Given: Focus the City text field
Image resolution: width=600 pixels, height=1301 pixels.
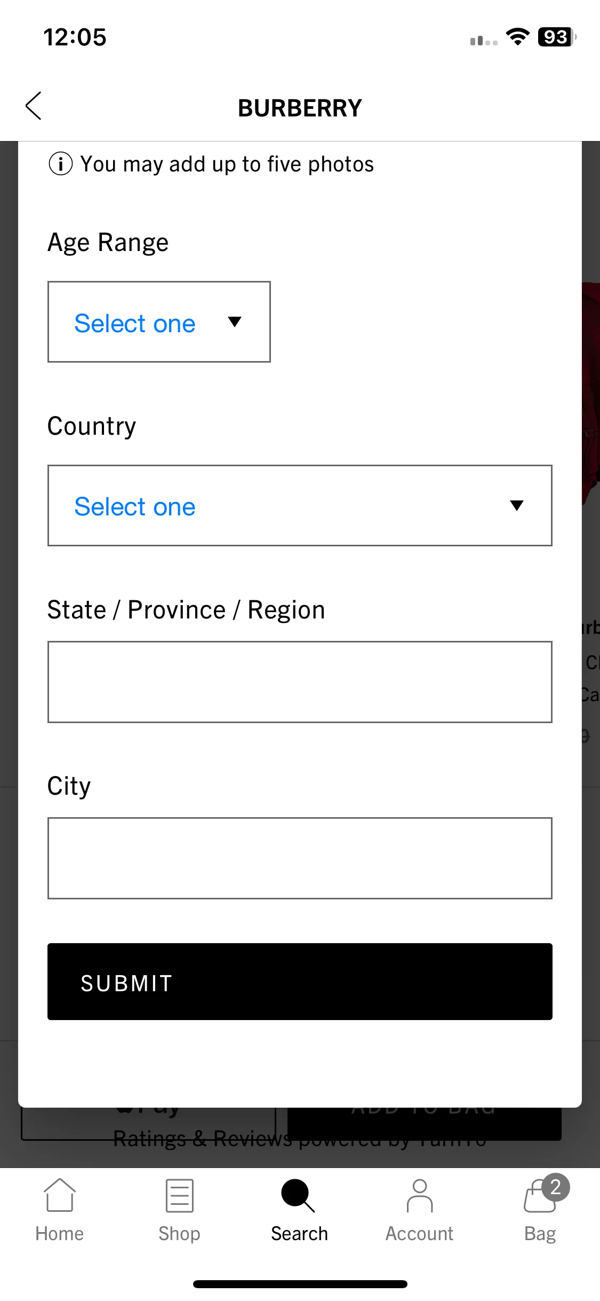Looking at the screenshot, I should coord(300,858).
